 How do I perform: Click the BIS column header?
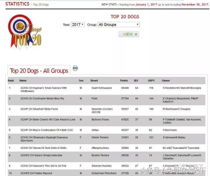coord(136,81)
